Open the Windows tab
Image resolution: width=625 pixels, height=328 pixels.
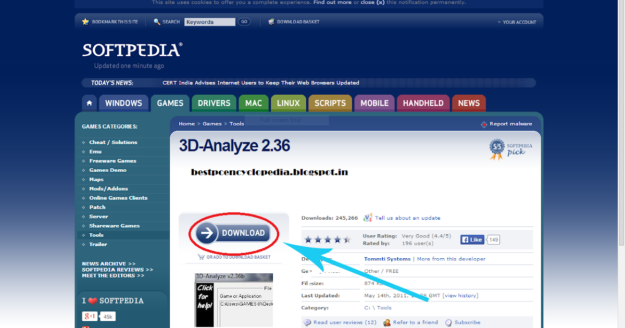[x=123, y=103]
